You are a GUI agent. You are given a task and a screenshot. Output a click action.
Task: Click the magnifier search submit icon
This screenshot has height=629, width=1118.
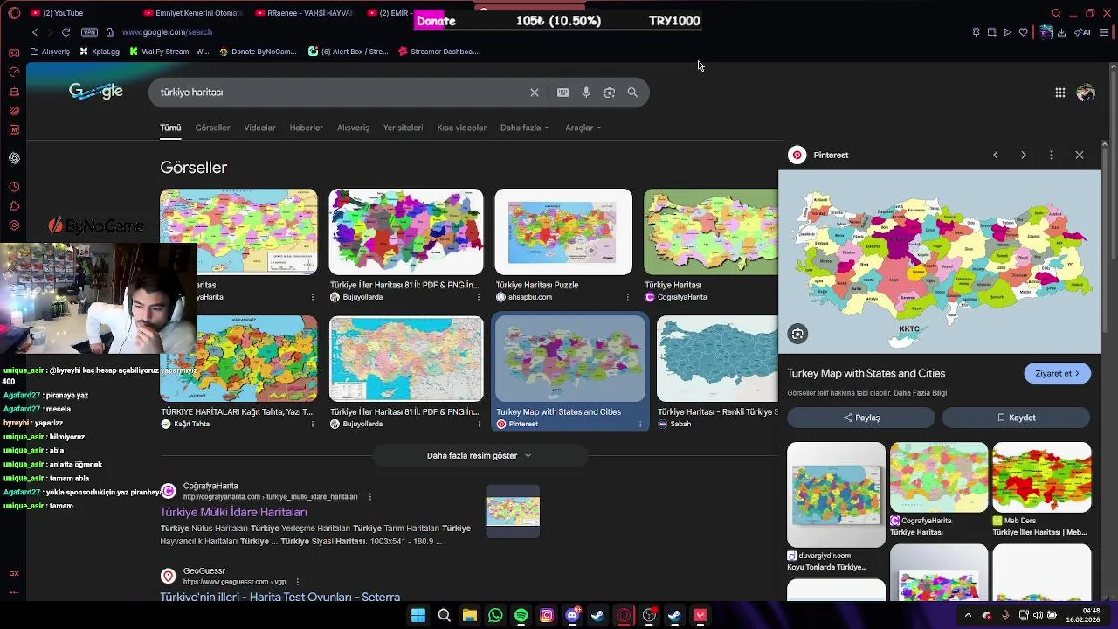pos(632,93)
